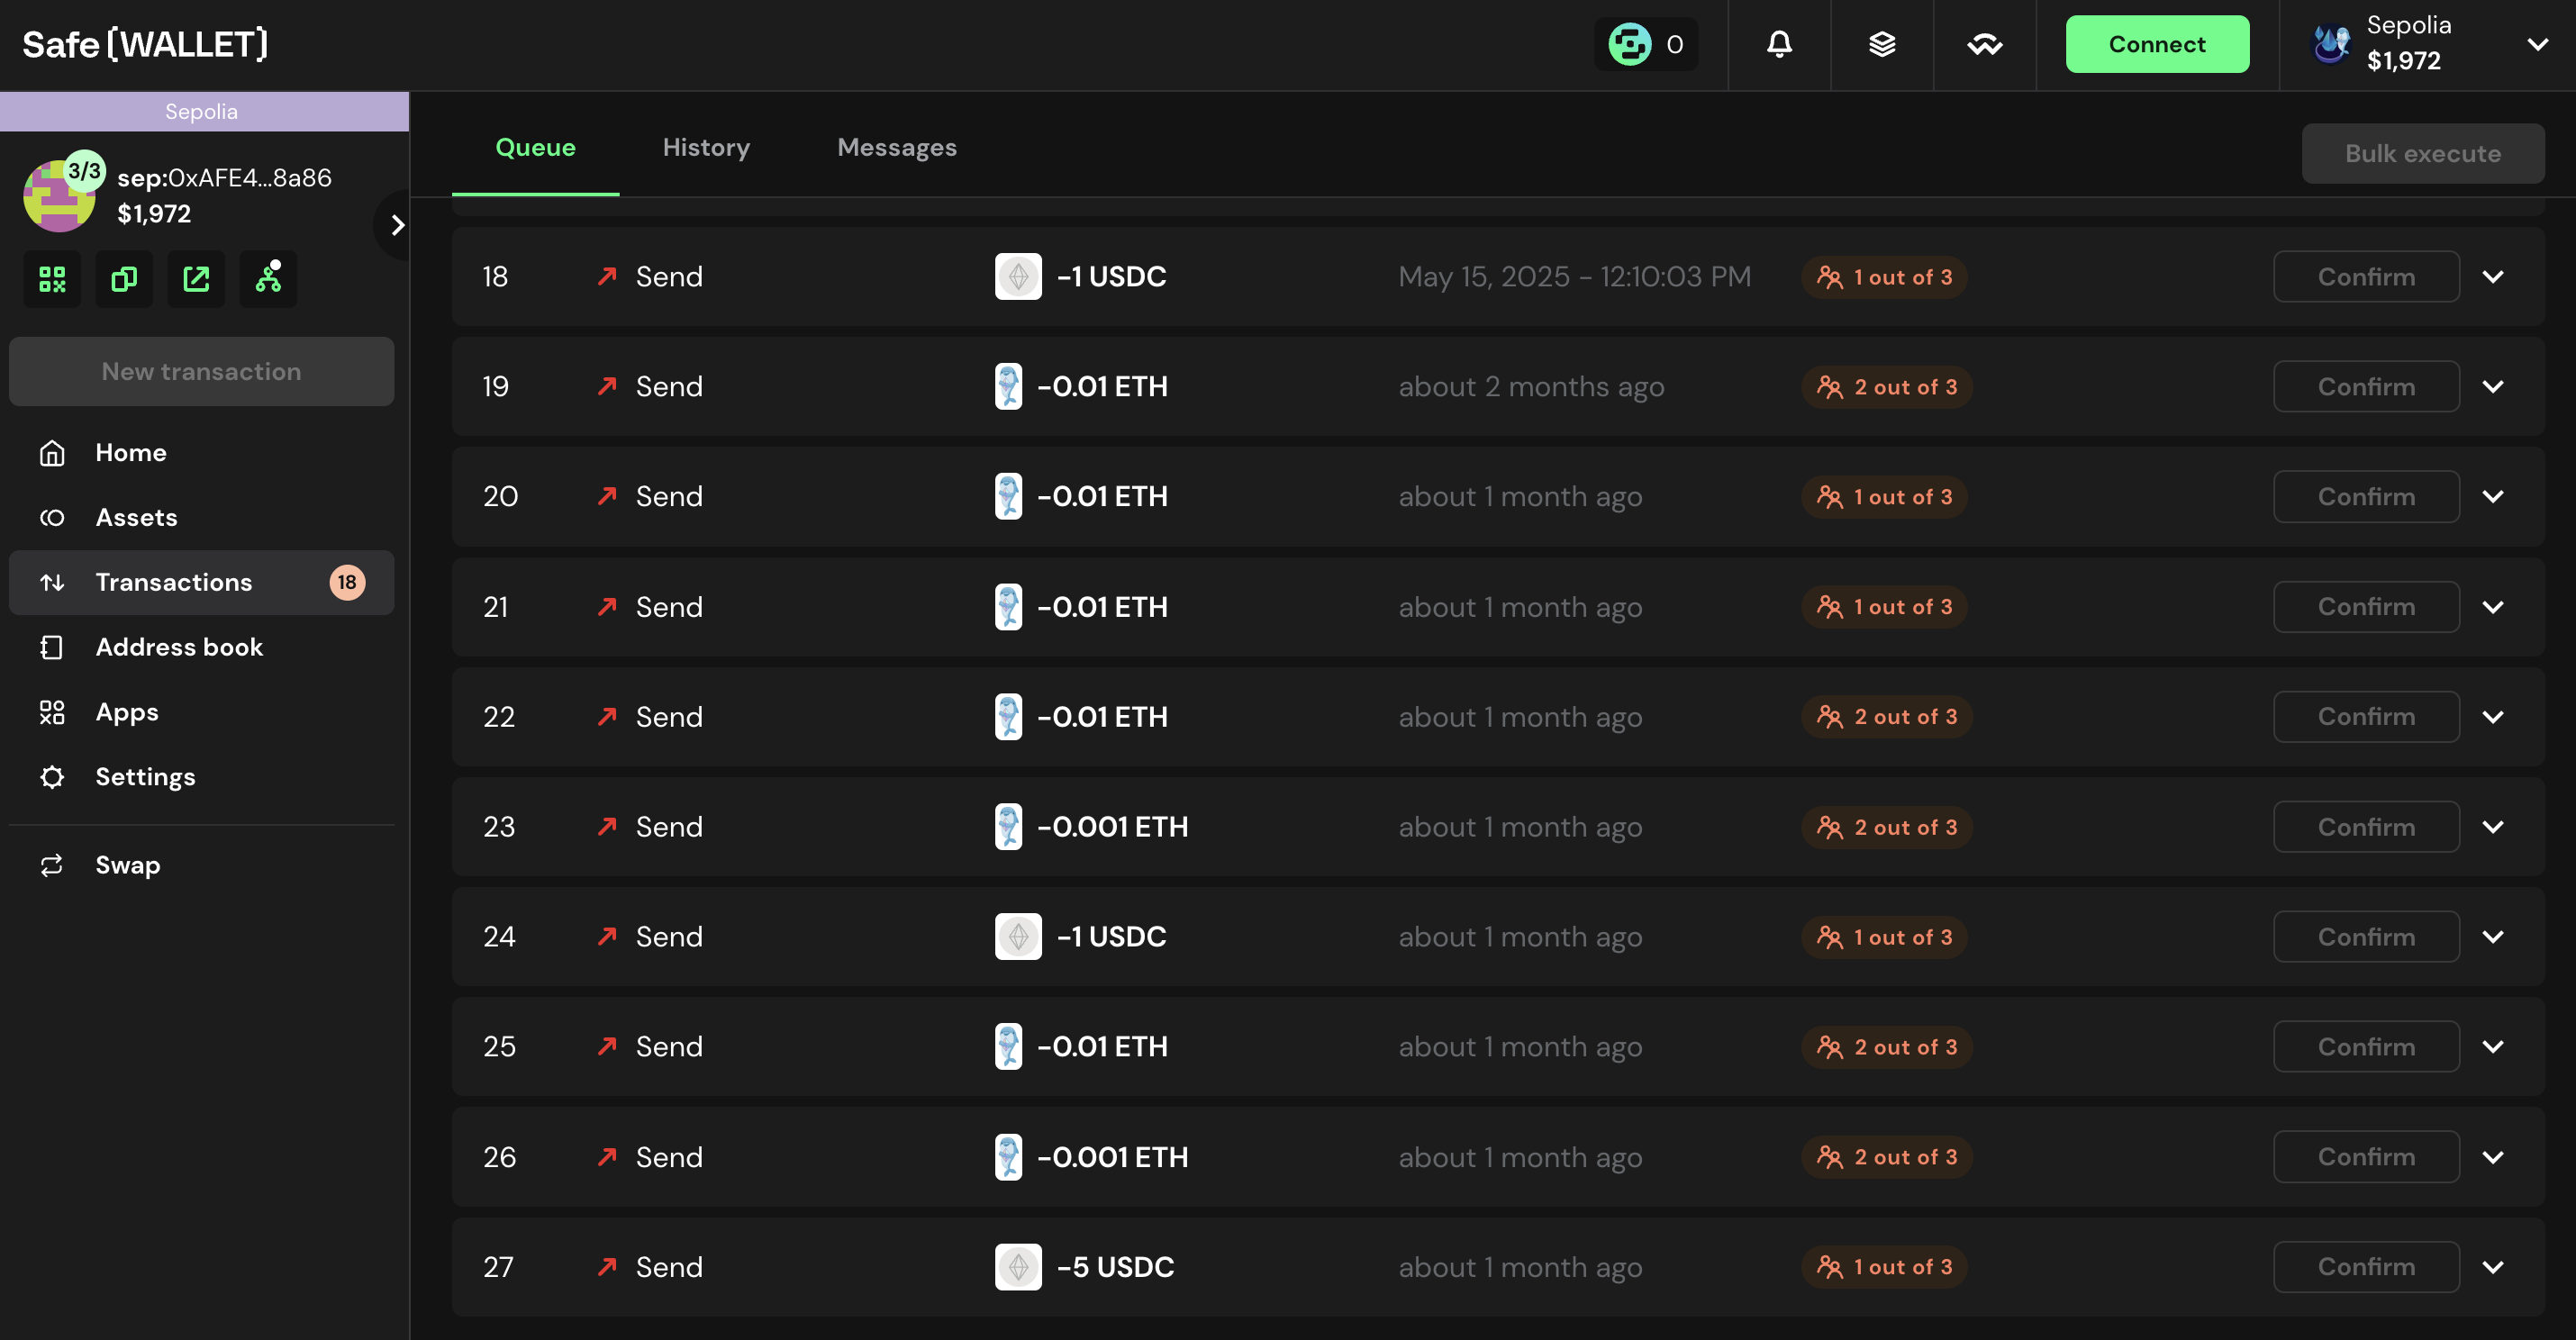2576x1340 pixels.
Task: Open the Safe in block explorer icon
Action: 196,279
